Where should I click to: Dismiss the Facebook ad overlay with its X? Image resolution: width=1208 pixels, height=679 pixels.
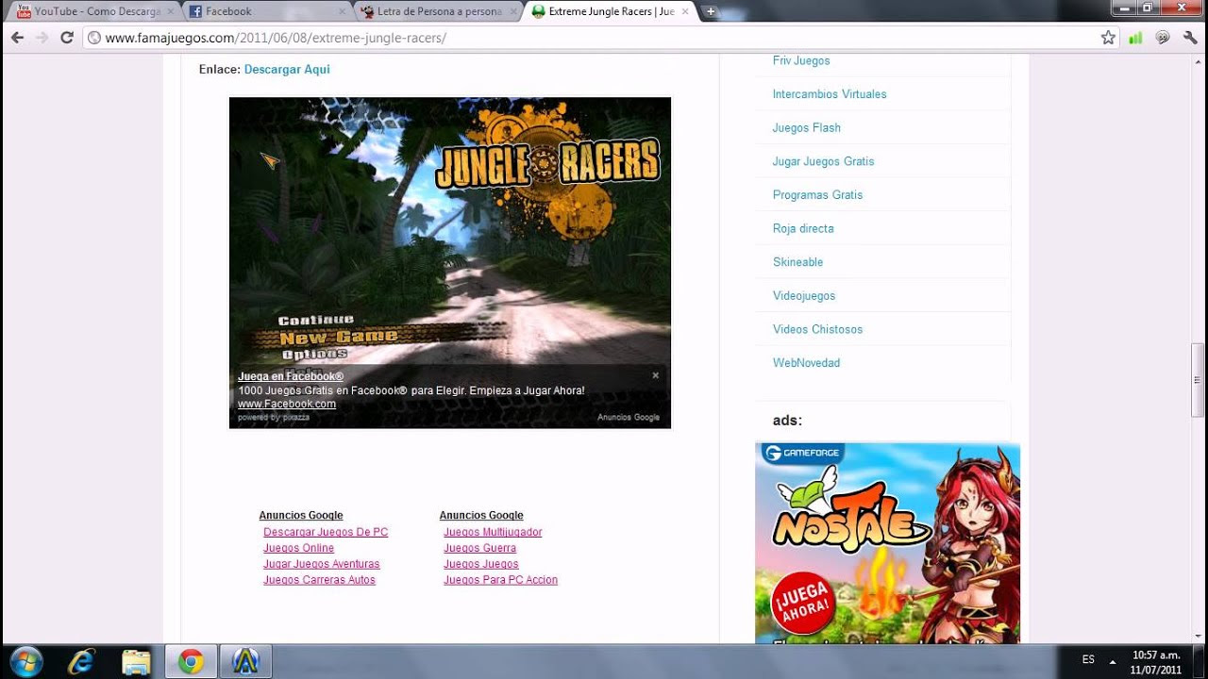pyautogui.click(x=655, y=375)
